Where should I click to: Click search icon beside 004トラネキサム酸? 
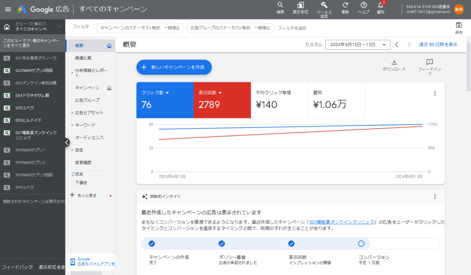tap(6, 96)
